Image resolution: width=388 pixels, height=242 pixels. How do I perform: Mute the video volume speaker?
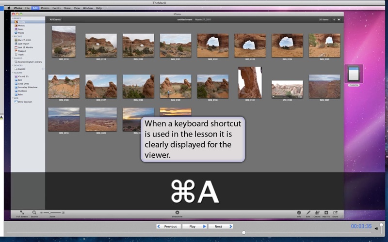click(x=376, y=228)
